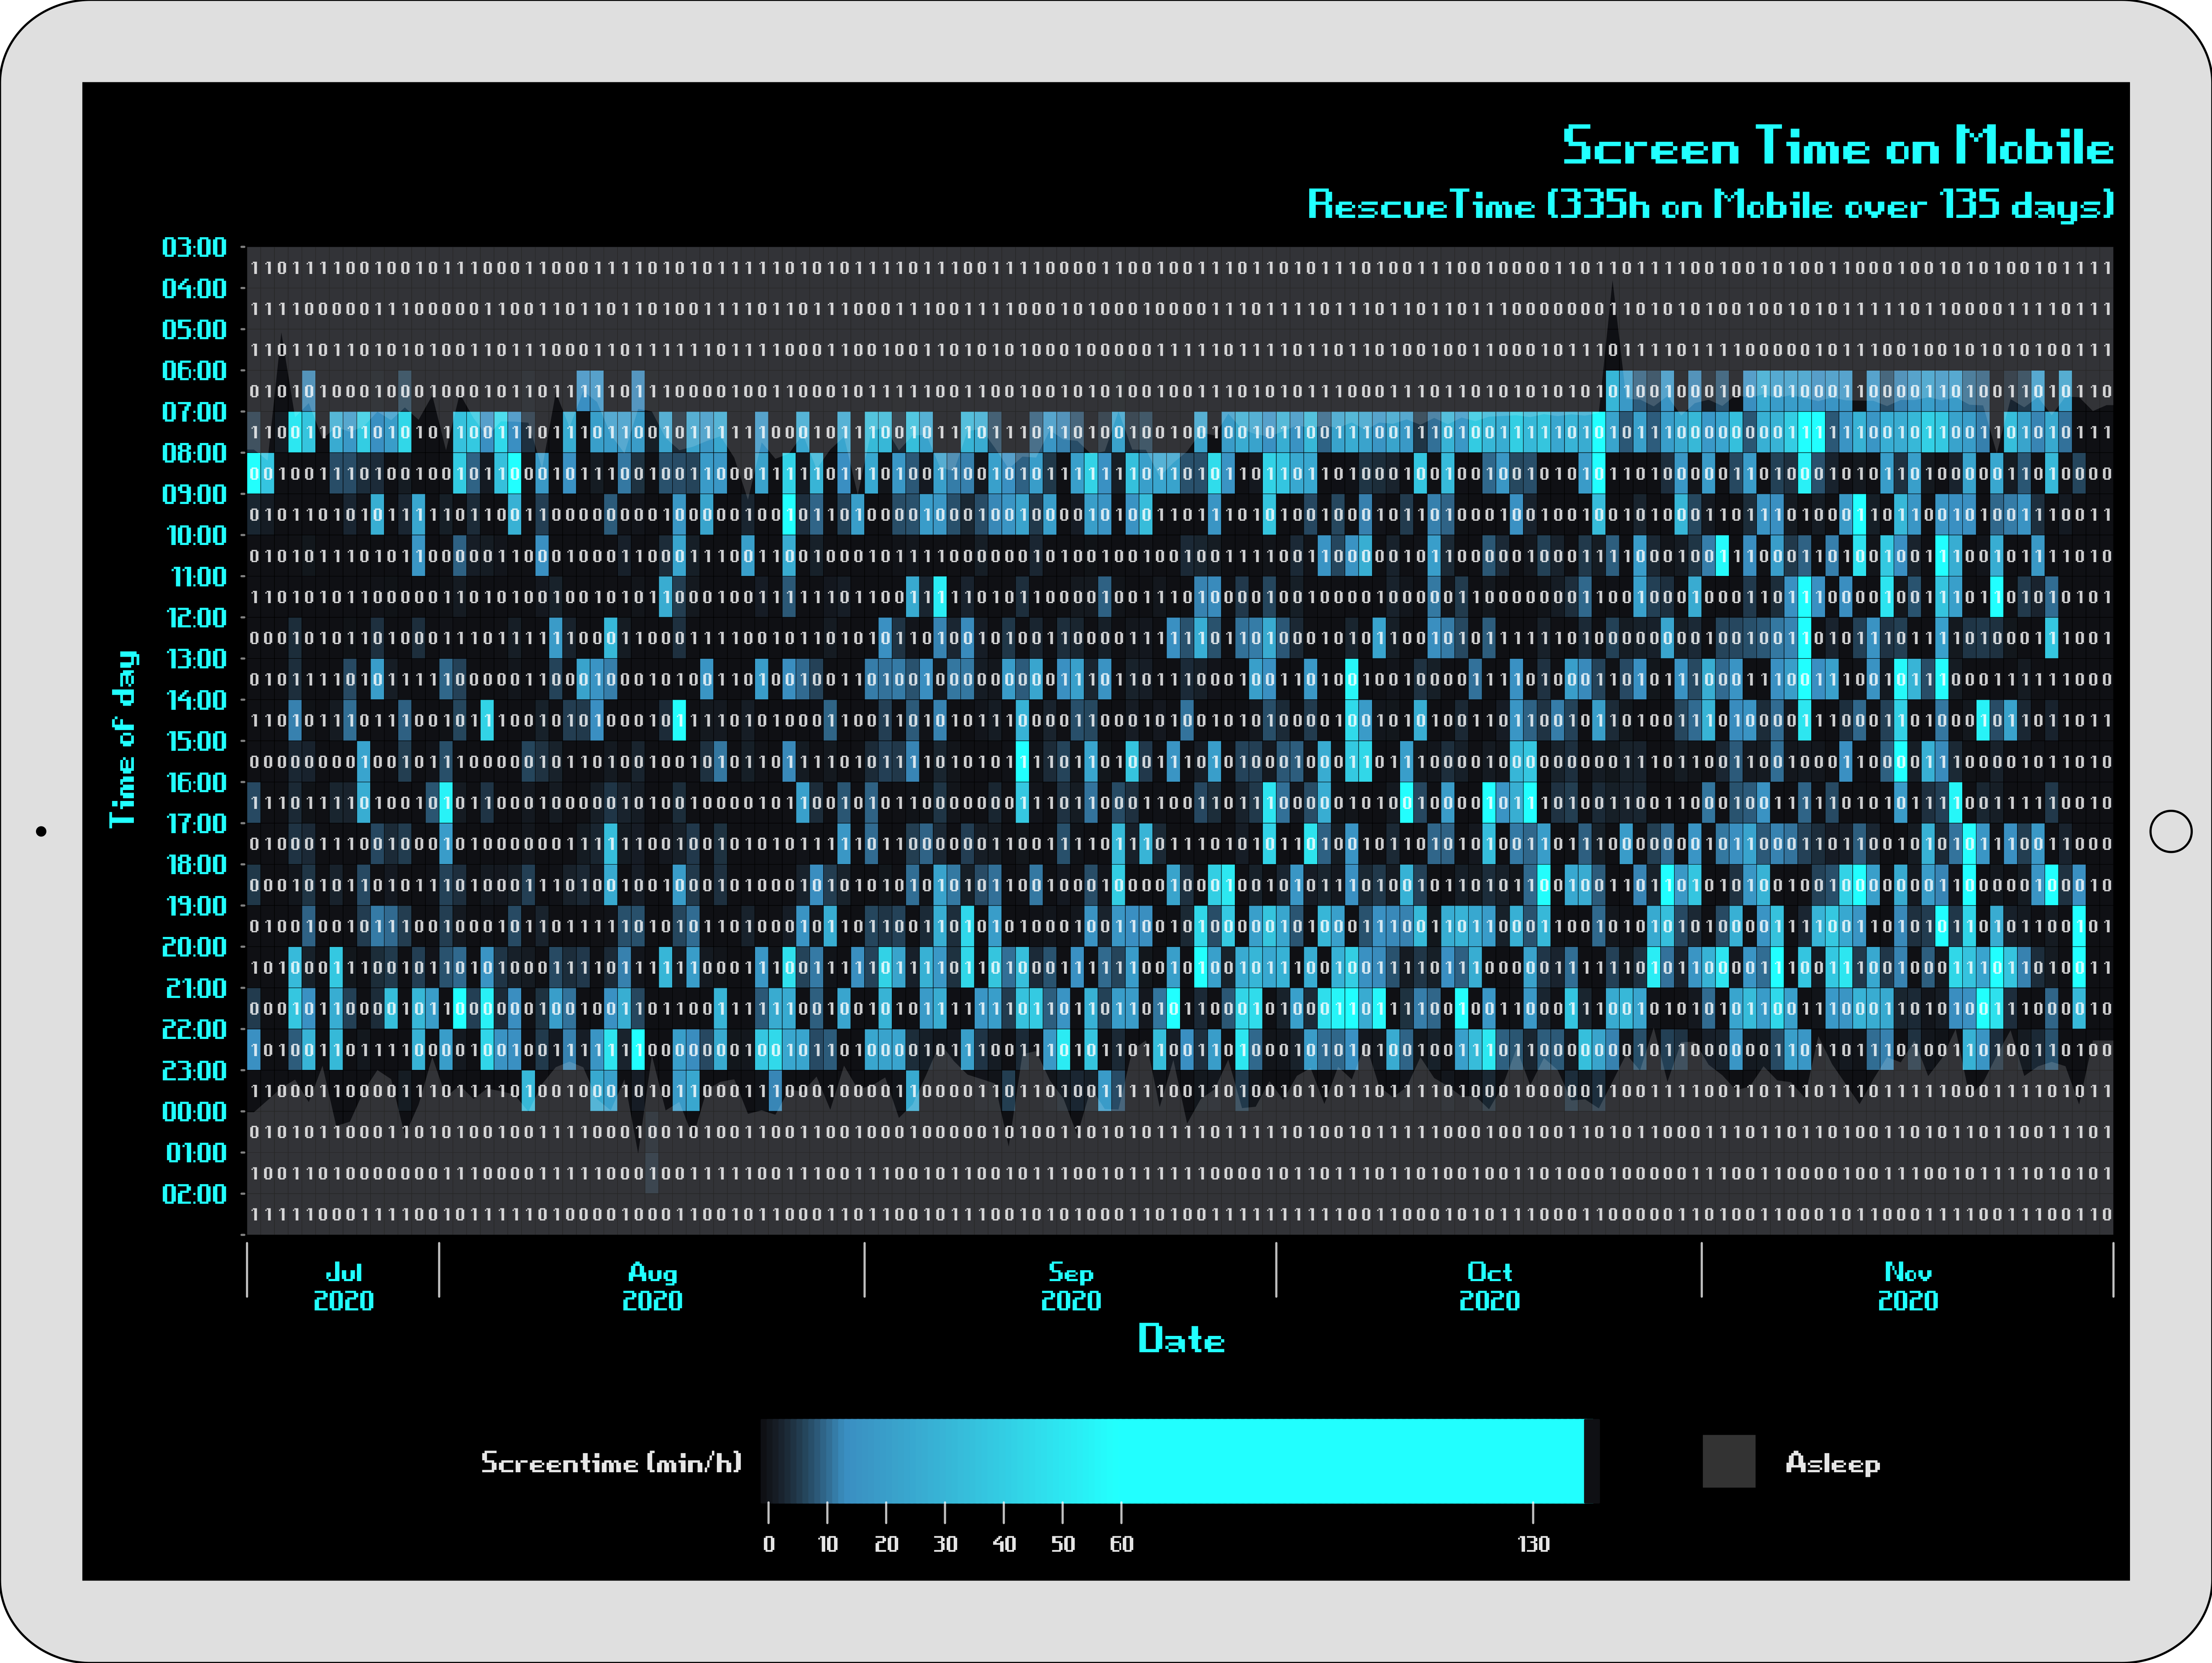Click the Aug 2020 axis label
Image resolution: width=2212 pixels, height=1663 pixels.
pos(652,1286)
